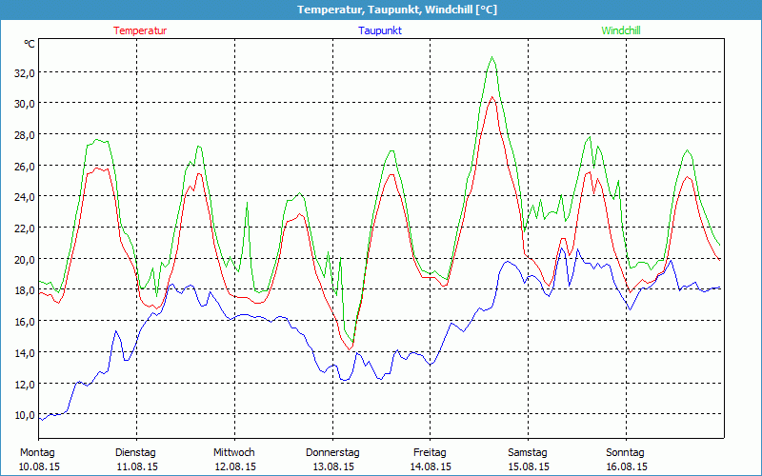Select the "Freitag" day label
Viewport: 762px width, 476px height.
point(430,452)
